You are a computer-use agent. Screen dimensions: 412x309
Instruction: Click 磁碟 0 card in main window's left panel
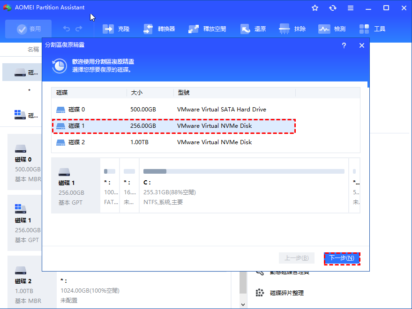pos(25,162)
